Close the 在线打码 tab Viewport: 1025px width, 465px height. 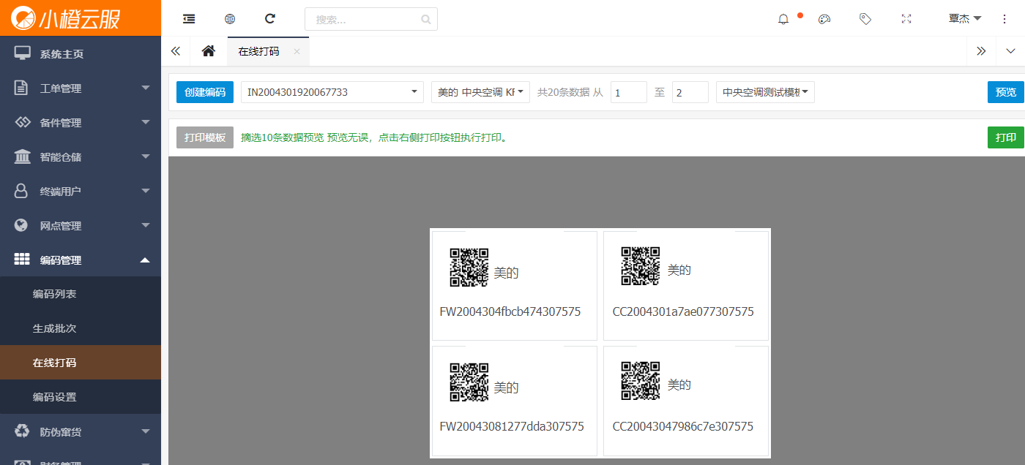(x=297, y=52)
